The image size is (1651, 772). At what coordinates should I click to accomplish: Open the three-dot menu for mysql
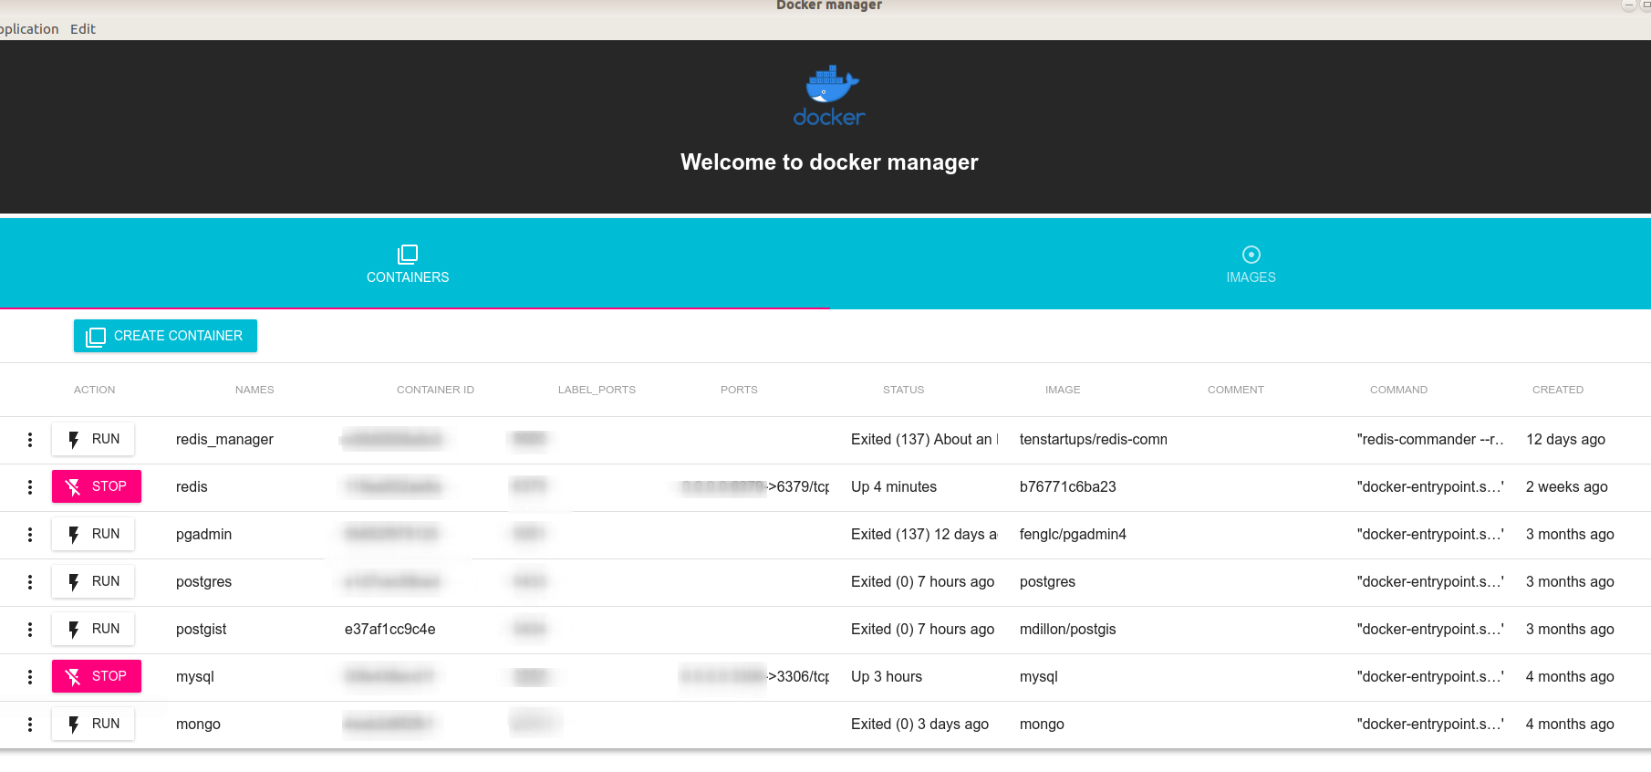click(30, 677)
